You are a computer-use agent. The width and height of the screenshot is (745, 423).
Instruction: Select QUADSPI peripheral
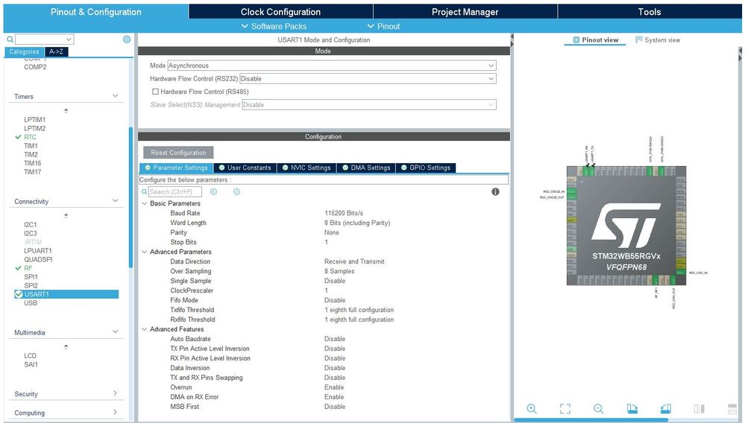(x=38, y=259)
